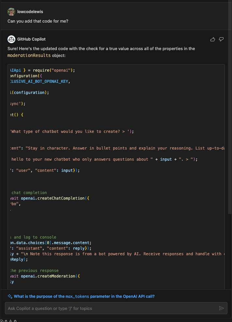The image size is (232, 322).
Task: Click the send message arrow icon
Action: click(x=221, y=308)
